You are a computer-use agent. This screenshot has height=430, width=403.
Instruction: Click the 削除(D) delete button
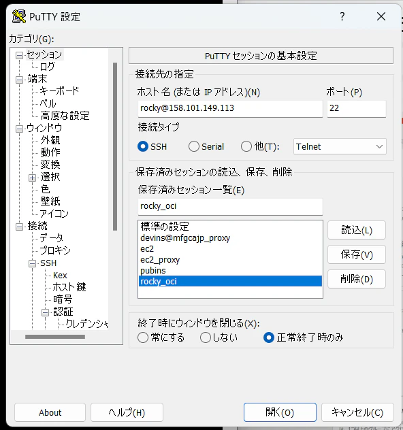357,279
